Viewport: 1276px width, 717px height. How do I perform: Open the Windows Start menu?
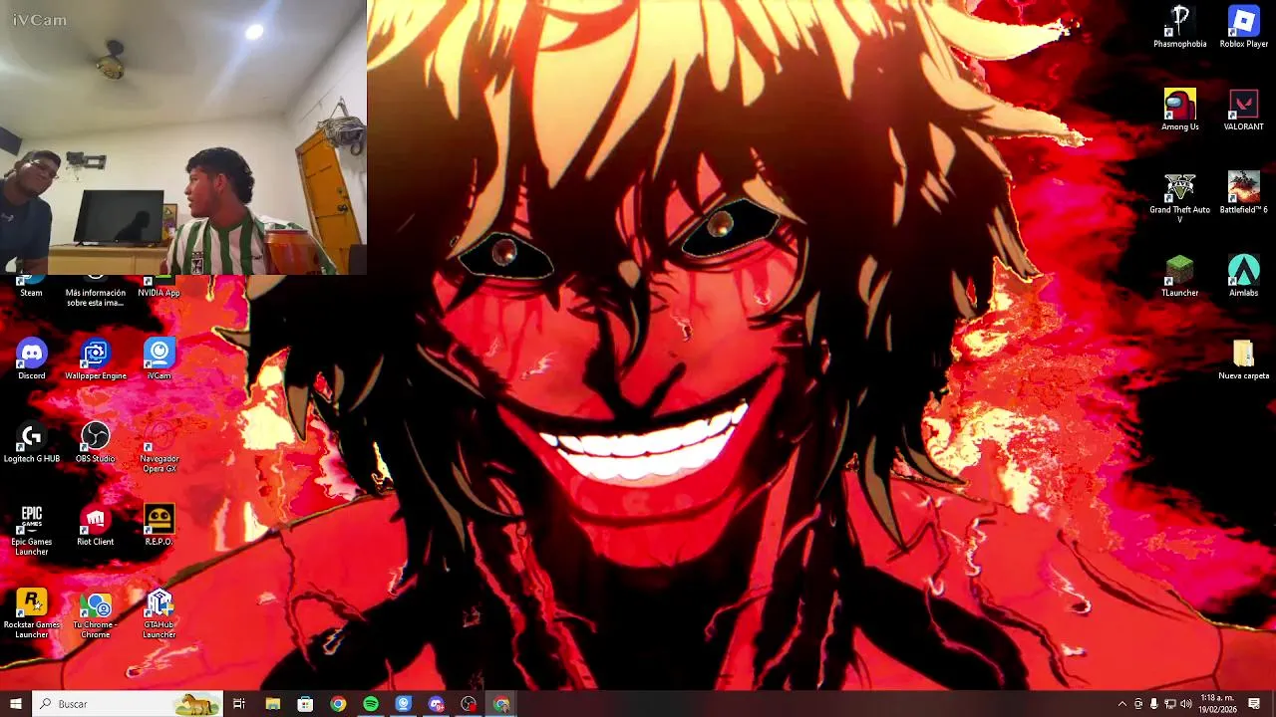click(x=16, y=704)
